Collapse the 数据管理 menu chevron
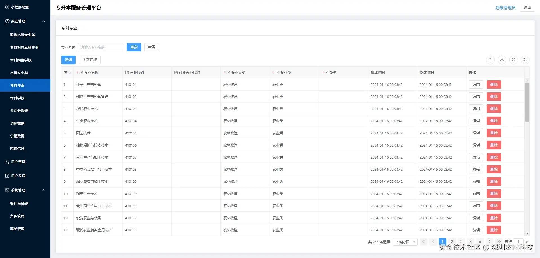The image size is (540, 258). (x=44, y=21)
